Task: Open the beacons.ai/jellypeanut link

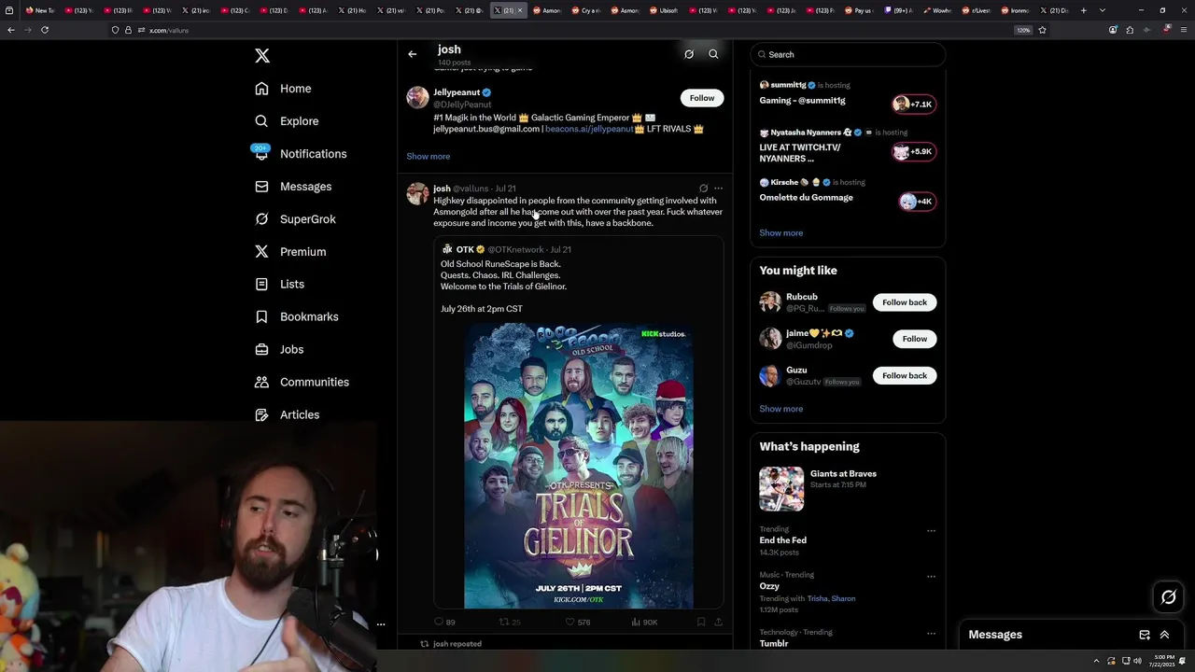Action: coord(589,129)
